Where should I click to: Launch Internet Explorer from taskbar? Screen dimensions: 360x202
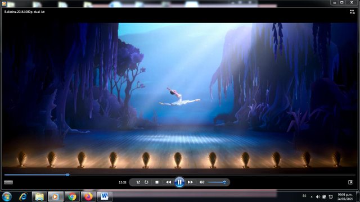click(x=23, y=196)
